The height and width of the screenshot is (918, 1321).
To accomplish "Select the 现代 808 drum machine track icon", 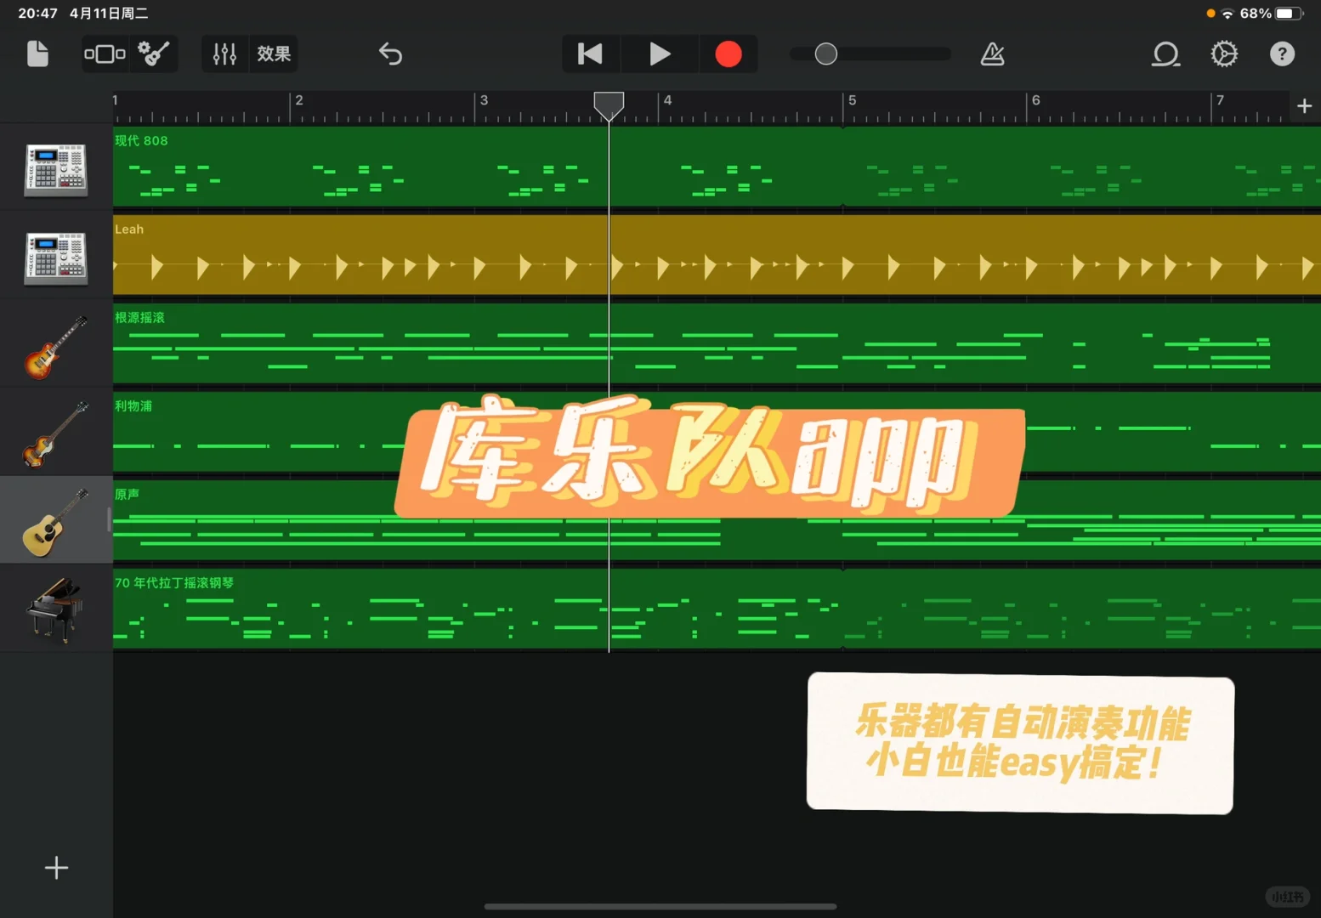I will pos(56,169).
